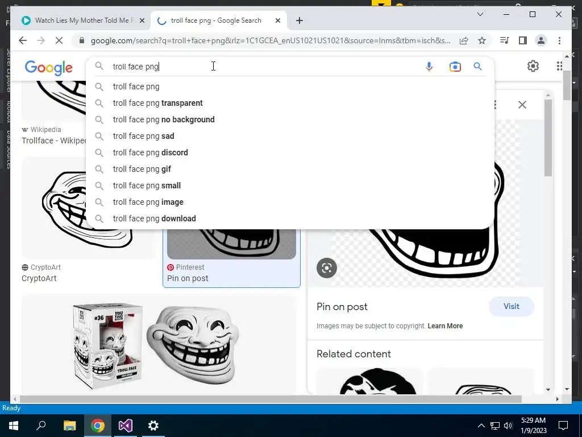This screenshot has width=582, height=437.
Task: Open the Google apps grid
Action: (559, 66)
